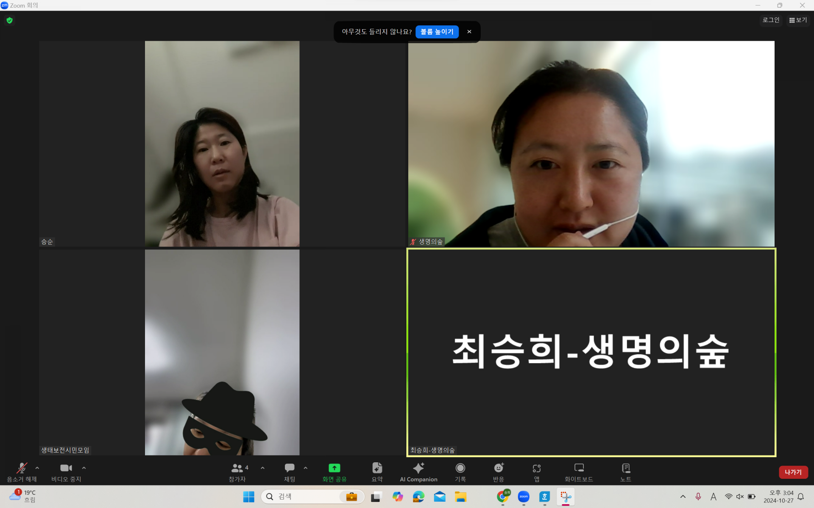This screenshot has height=508, width=814.
Task: Click the 로그인 sign-in button
Action: (771, 20)
